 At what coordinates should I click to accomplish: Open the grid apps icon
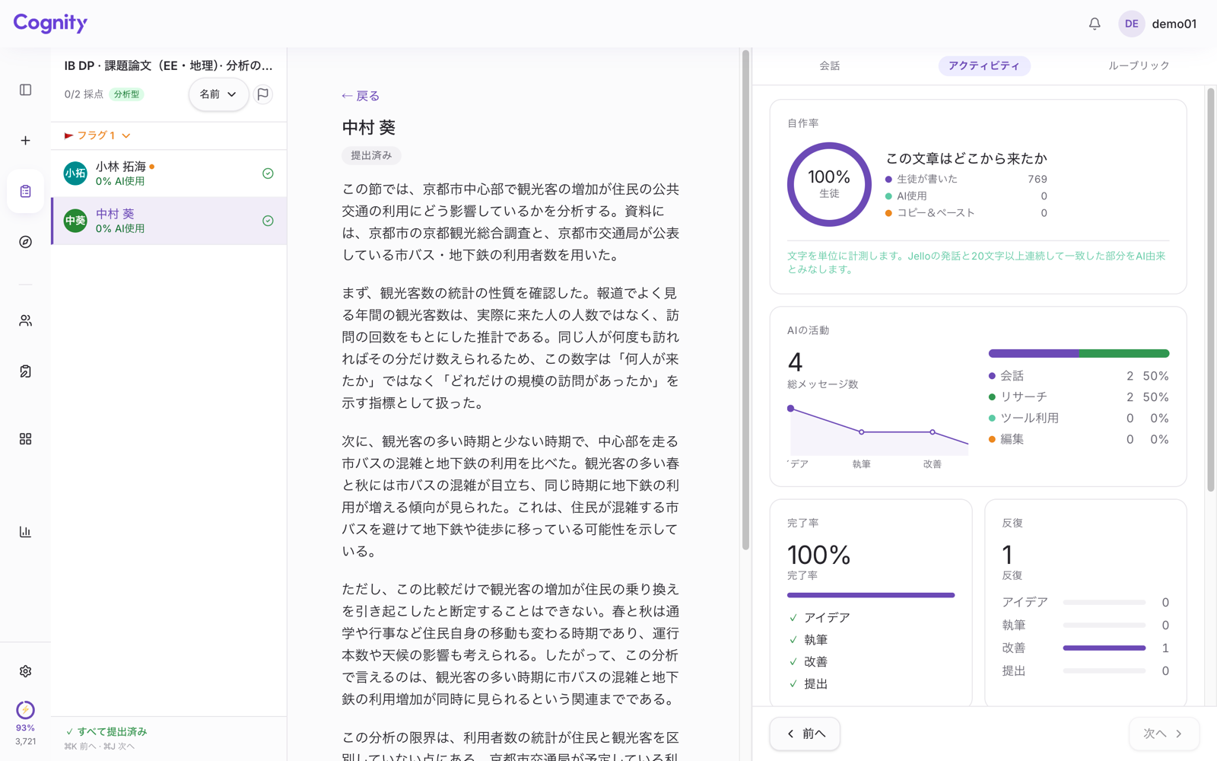[x=25, y=439]
